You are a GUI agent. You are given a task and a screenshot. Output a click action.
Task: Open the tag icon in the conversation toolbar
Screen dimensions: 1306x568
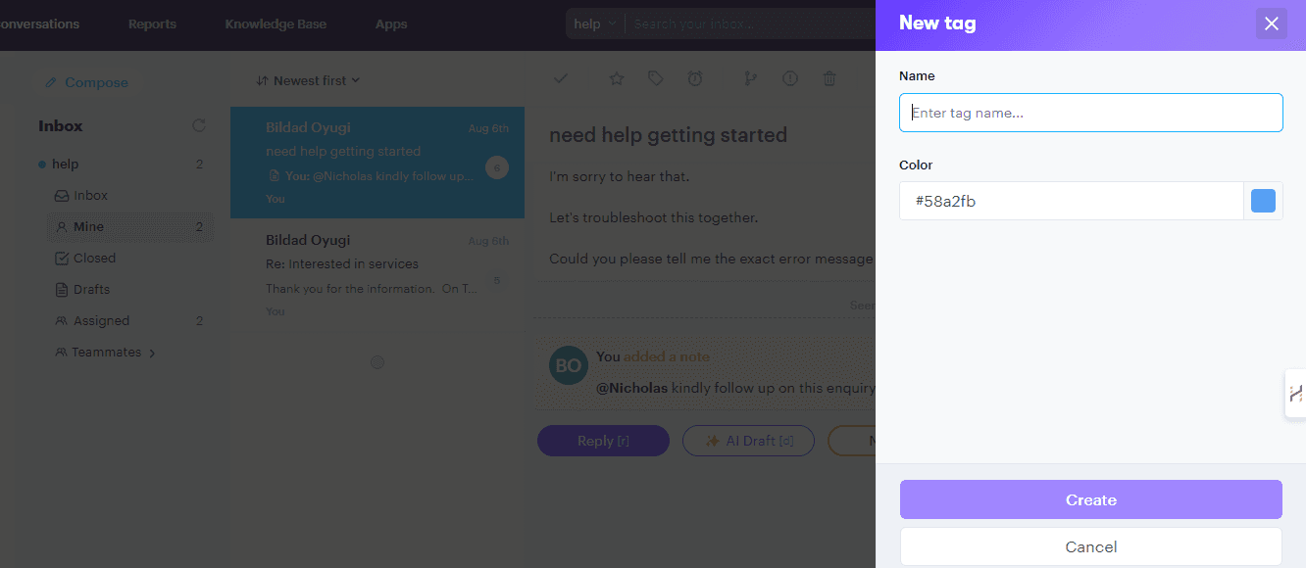655,78
